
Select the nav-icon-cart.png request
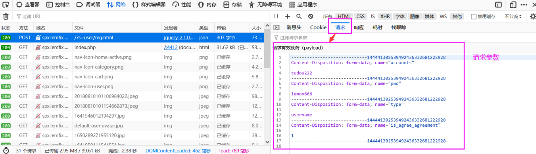(x=132, y=77)
